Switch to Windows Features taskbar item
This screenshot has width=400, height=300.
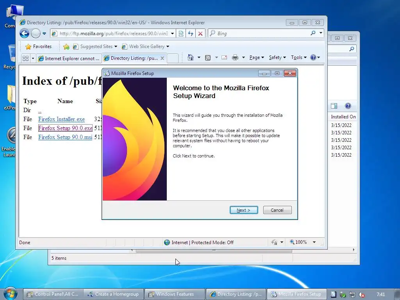175,294
